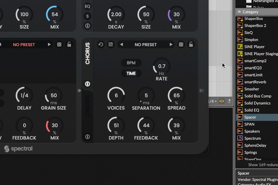The height and width of the screenshot is (185, 278).
Task: Click the DEPTH knob in the Chorus panel
Action: pos(116,125)
